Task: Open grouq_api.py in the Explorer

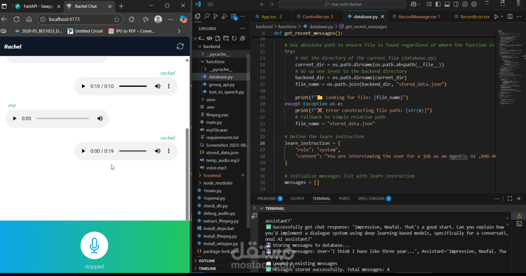Action: click(x=222, y=84)
